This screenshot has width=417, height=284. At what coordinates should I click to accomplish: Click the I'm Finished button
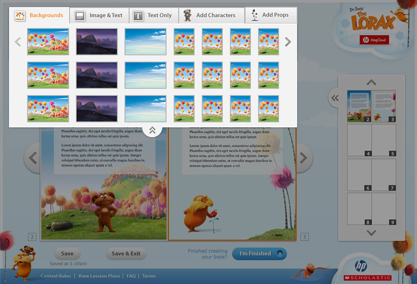click(259, 254)
